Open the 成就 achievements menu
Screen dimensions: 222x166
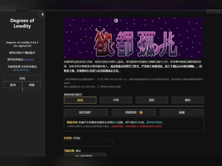coord(32,85)
